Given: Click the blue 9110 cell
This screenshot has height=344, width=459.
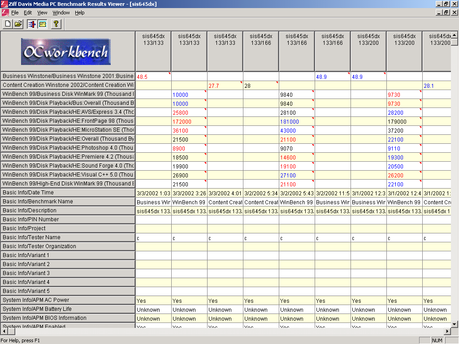Looking at the screenshot, I should coord(404,148).
